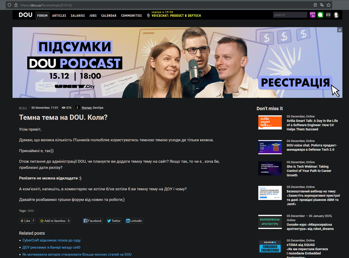Open related post Як мотивувати авторів
The width and height of the screenshot is (349, 258).
coord(77,254)
